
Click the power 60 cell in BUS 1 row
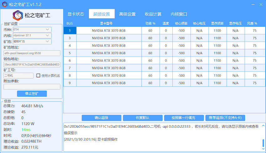(x=151, y=31)
